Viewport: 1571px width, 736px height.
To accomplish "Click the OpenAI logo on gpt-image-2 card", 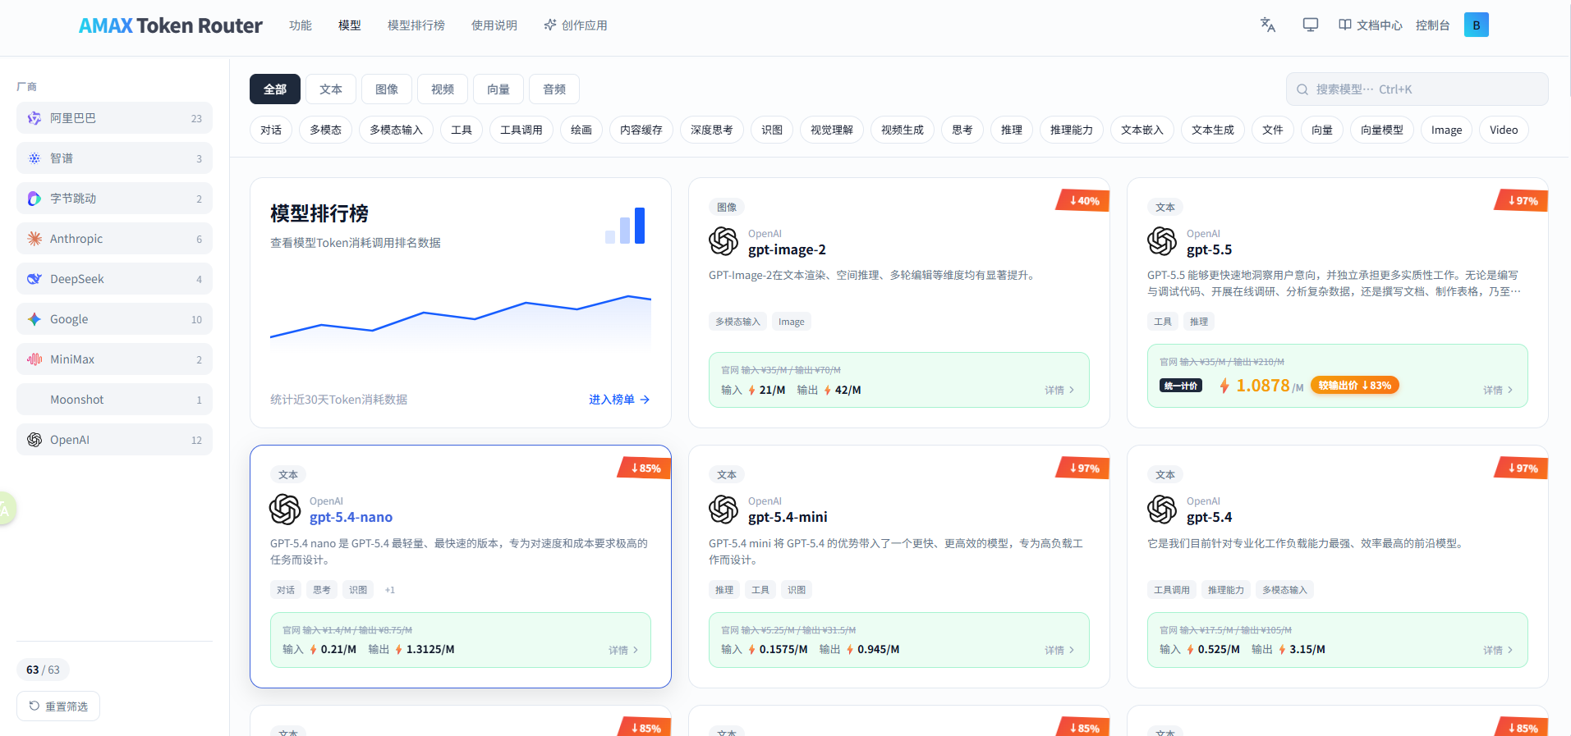I will coord(723,241).
